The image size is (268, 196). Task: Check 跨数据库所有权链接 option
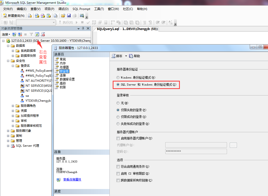118,180
